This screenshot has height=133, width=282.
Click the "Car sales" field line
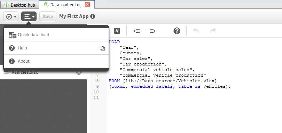(x=136, y=59)
